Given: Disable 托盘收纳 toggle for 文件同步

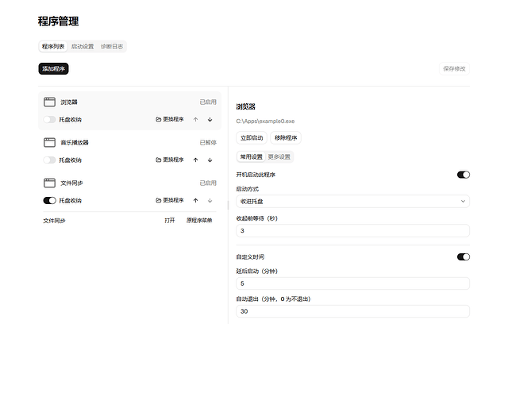Looking at the screenshot, I should 49,201.
